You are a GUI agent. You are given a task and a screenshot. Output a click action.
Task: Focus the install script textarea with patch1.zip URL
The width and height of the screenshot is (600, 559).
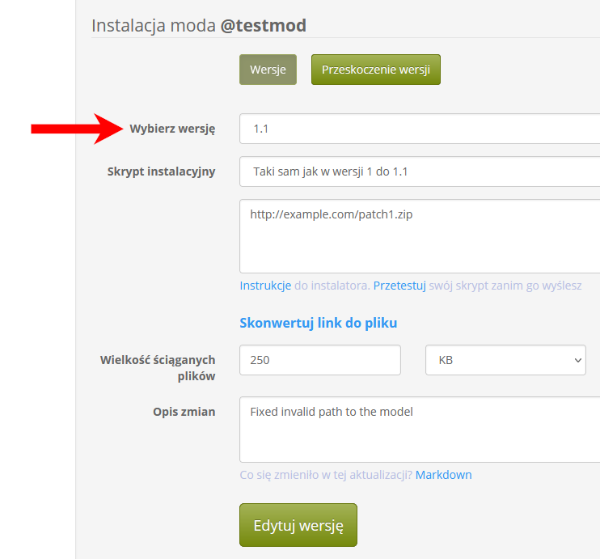tap(420, 236)
